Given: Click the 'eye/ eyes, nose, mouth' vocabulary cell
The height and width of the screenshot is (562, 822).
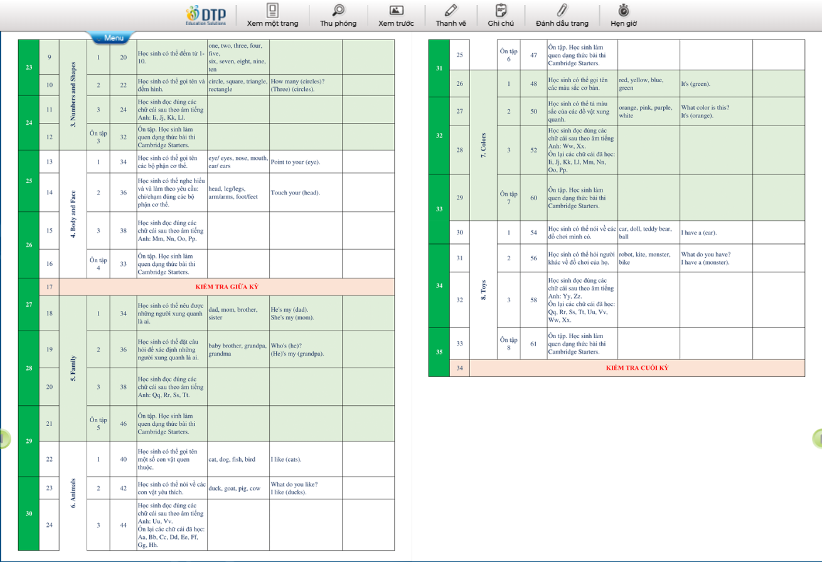Looking at the screenshot, I should [237, 162].
